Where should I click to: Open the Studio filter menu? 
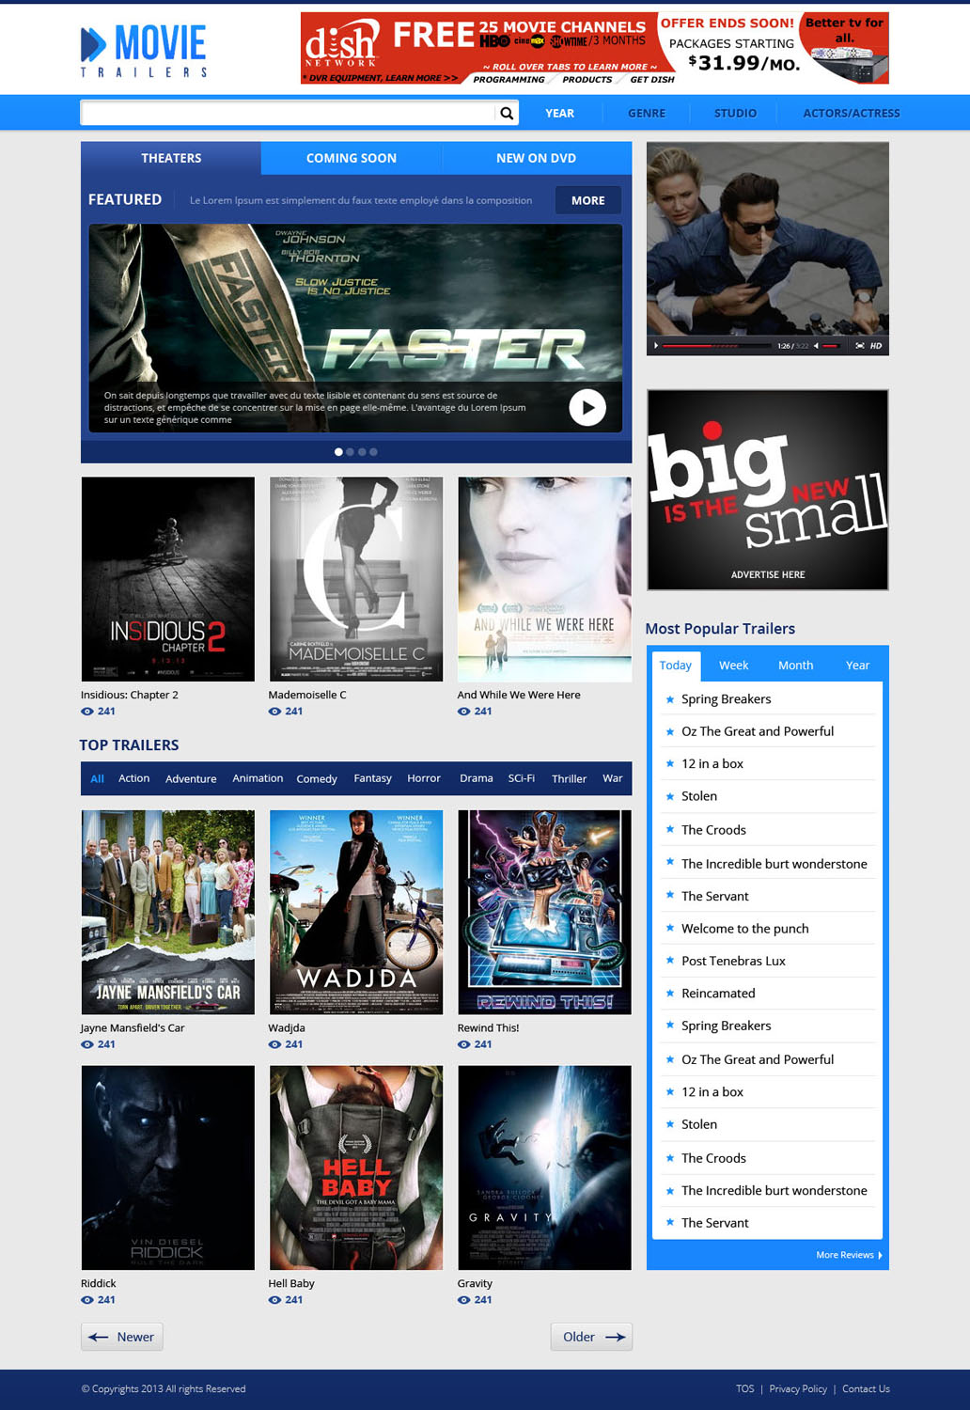click(735, 113)
